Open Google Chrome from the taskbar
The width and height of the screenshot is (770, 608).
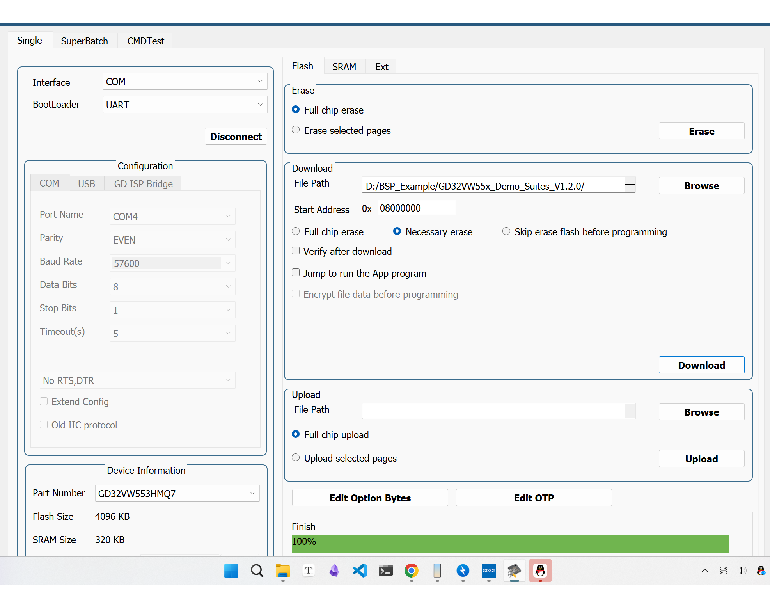click(x=411, y=571)
